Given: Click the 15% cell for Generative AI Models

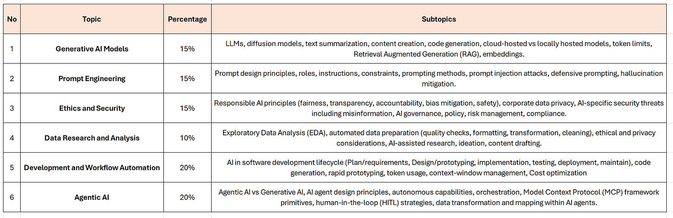Looking at the screenshot, I should pos(187,48).
